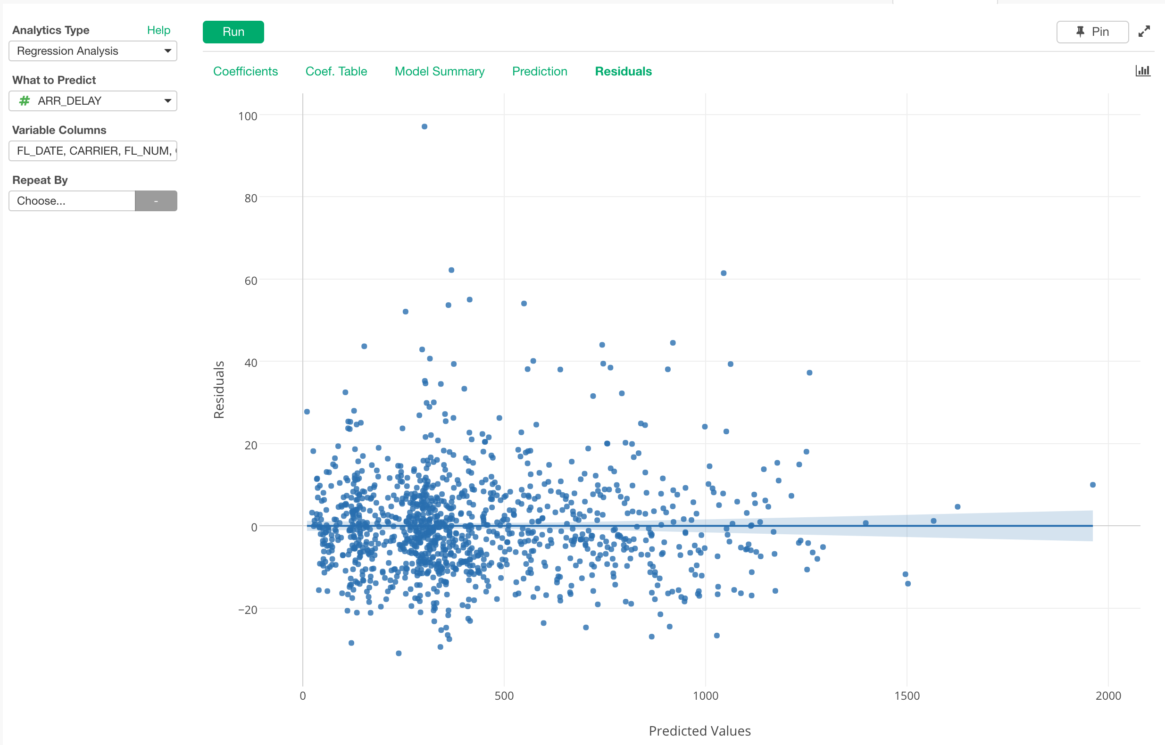
Task: Switch to the Coefficients tab
Action: tap(245, 71)
